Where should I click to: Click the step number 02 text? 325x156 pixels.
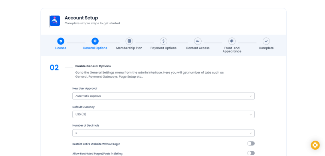(x=54, y=68)
